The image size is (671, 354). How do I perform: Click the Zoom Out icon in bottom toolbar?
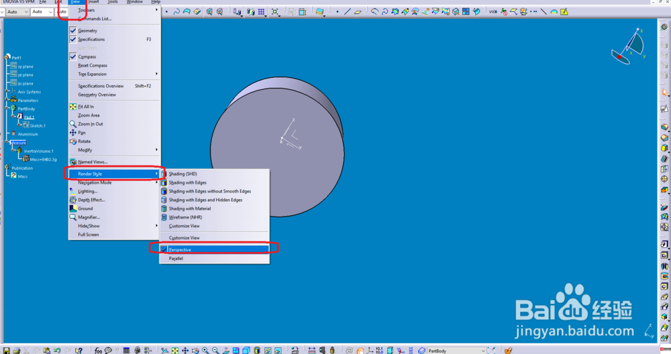tap(215, 351)
